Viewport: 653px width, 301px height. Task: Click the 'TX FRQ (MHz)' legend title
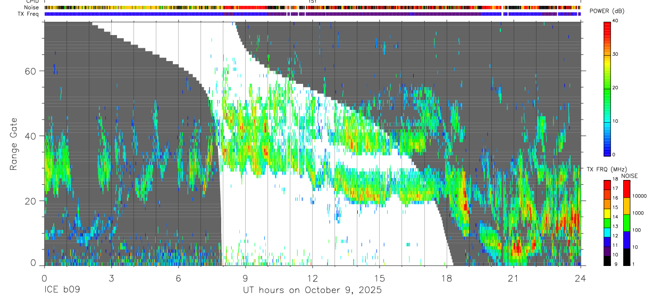pos(608,169)
